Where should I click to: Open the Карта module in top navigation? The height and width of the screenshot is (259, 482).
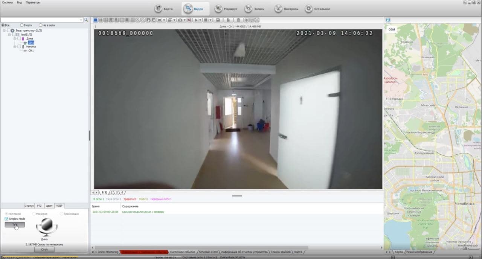coord(164,9)
